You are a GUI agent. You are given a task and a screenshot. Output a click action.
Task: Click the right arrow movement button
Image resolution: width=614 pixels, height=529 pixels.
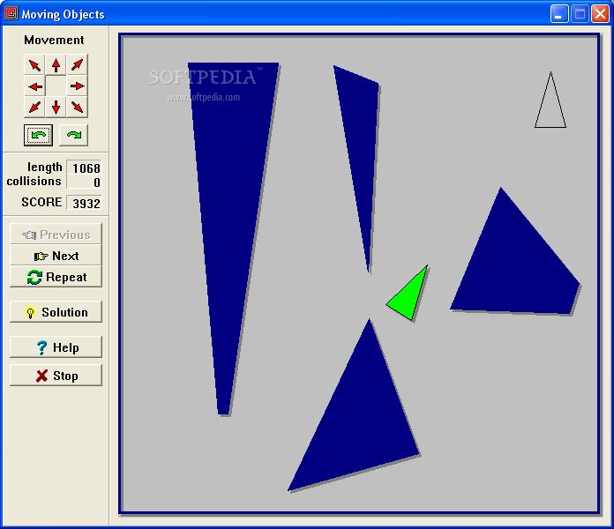[x=77, y=86]
